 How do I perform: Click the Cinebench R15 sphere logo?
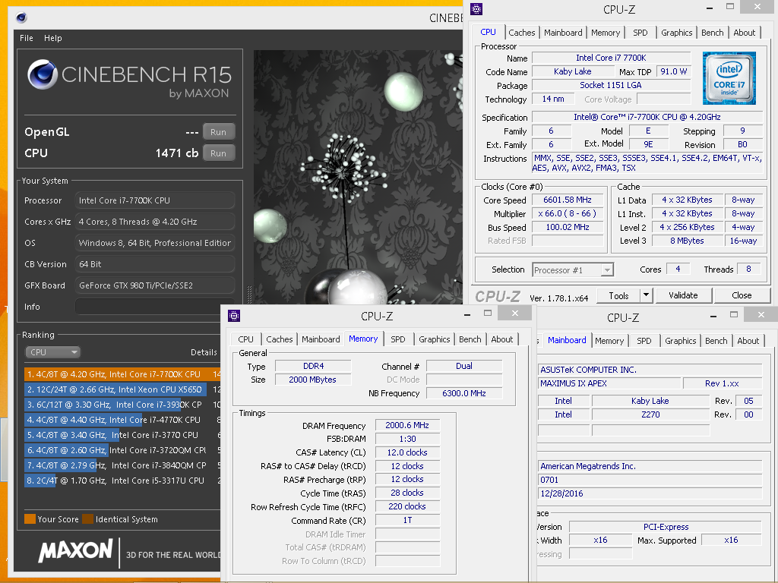pos(43,74)
